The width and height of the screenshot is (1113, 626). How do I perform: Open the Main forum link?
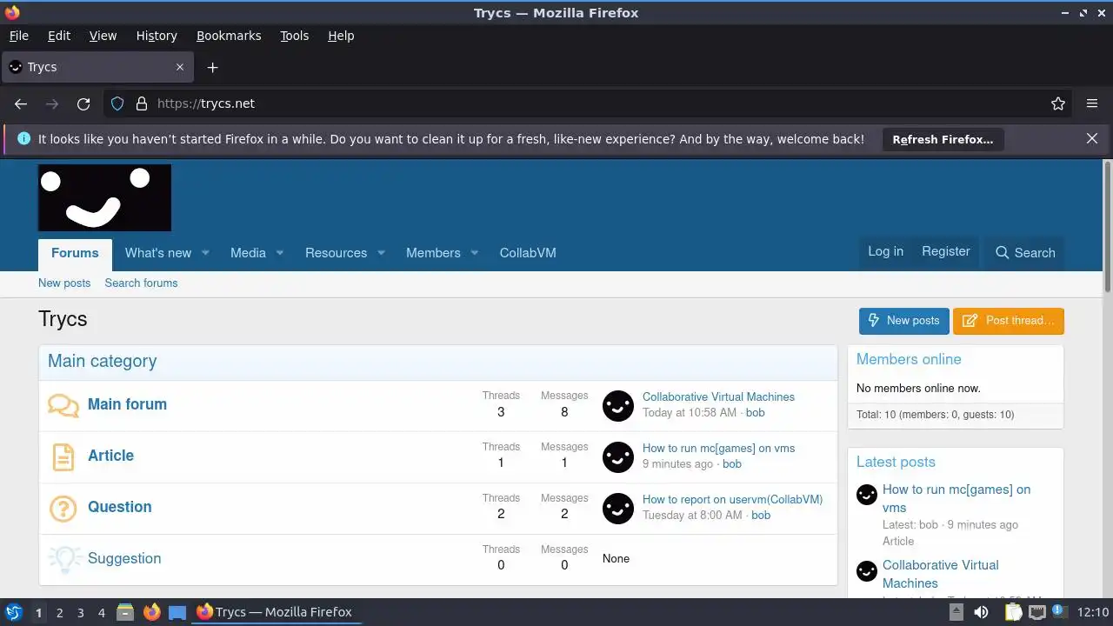click(127, 404)
